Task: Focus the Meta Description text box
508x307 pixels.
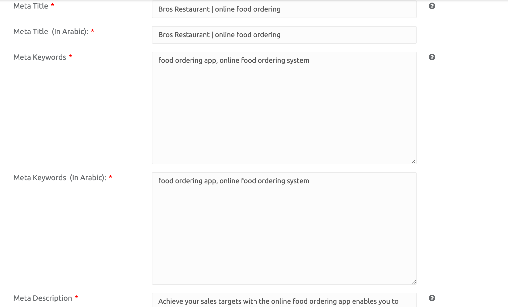Action: tap(284, 301)
